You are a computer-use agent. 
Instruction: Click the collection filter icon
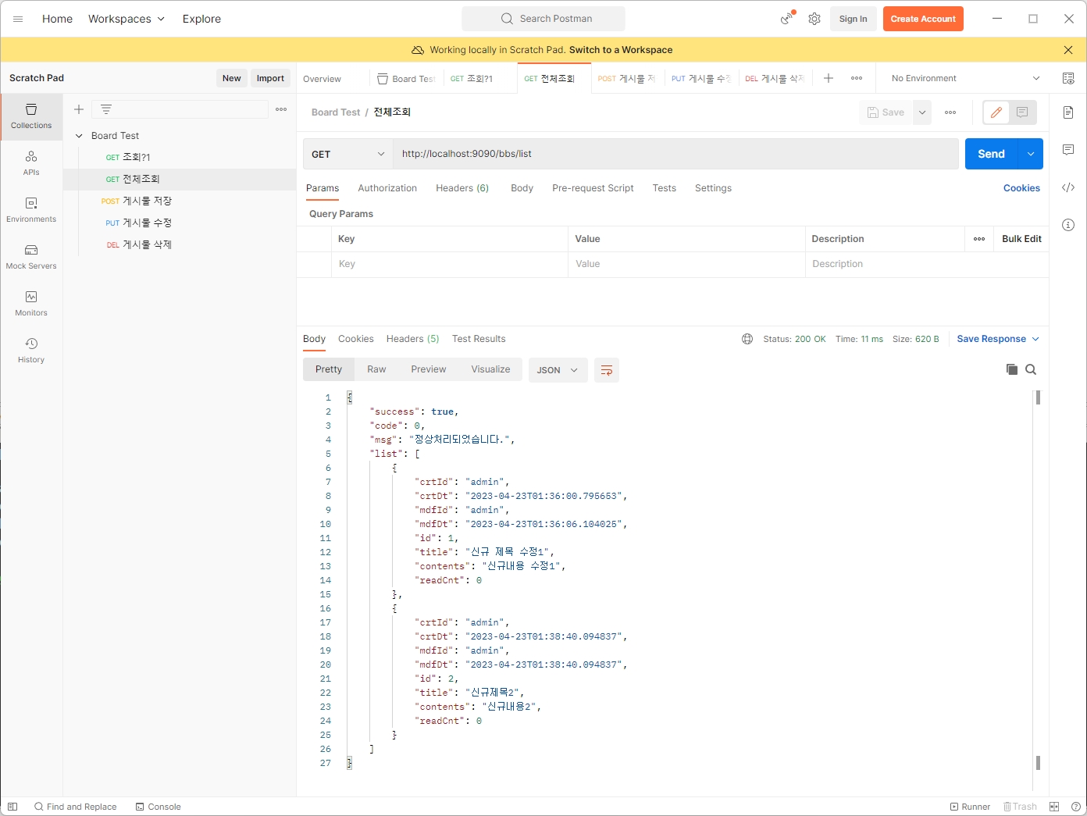pos(106,109)
